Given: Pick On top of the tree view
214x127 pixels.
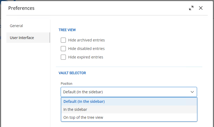Looking at the screenshot, I should click(x=129, y=117).
